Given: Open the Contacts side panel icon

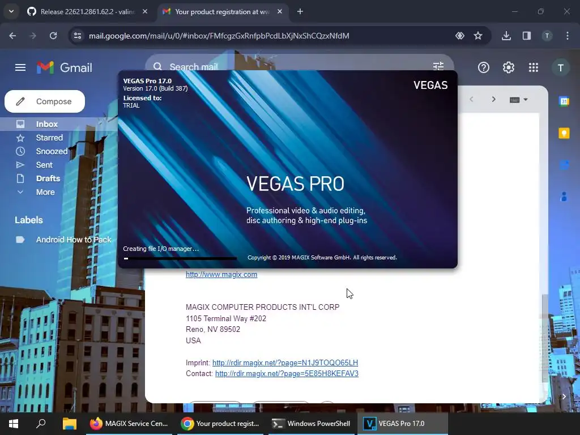Looking at the screenshot, I should pyautogui.click(x=564, y=197).
